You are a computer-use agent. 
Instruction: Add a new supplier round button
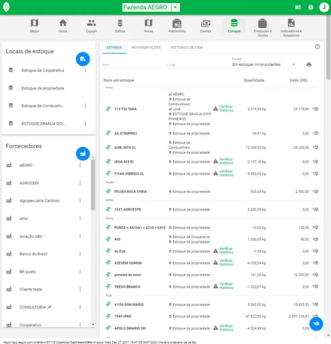click(83, 154)
